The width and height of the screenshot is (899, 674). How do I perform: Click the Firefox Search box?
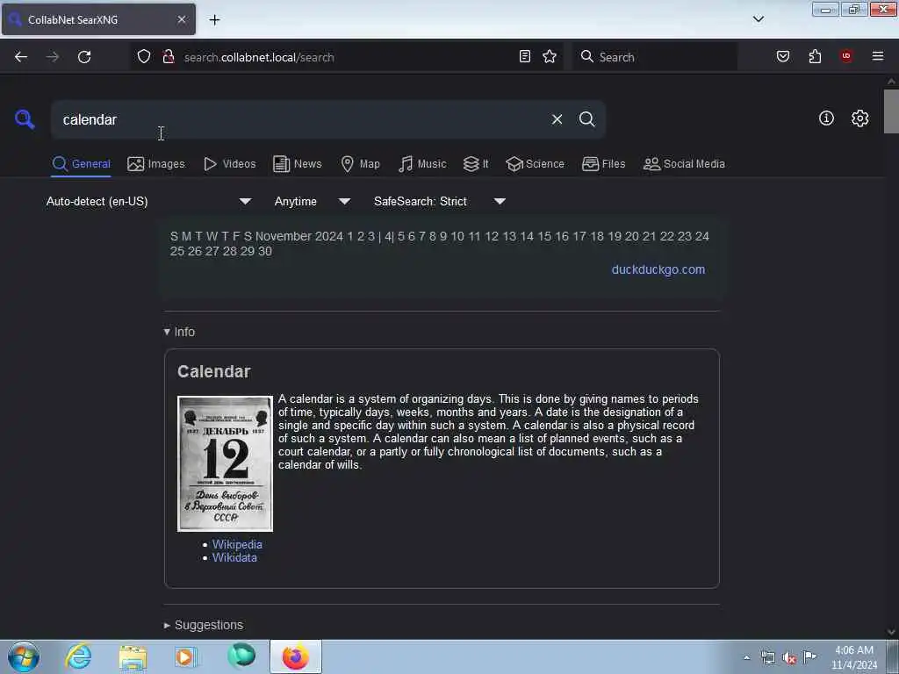[656, 57]
